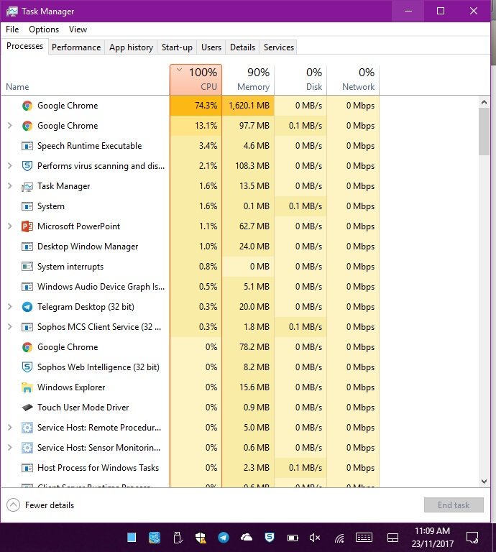Expand Service Host: Sensor Monitoring row

click(10, 448)
